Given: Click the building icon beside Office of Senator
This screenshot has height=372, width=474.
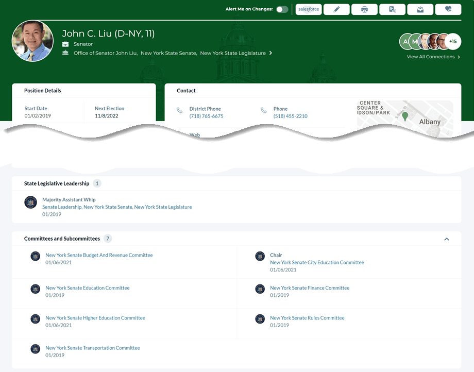Looking at the screenshot, I should pyautogui.click(x=65, y=53).
